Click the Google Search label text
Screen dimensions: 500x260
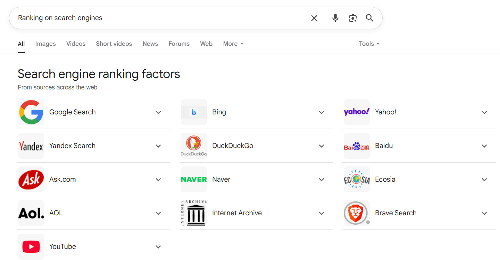click(73, 112)
